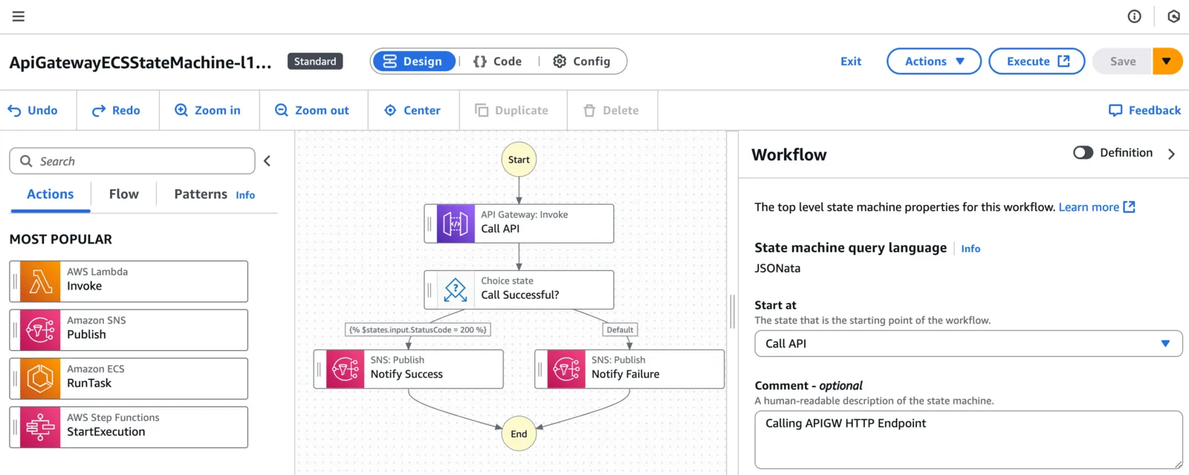Select the Amazon ECS RunTask icon
1189x475 pixels.
tap(40, 379)
